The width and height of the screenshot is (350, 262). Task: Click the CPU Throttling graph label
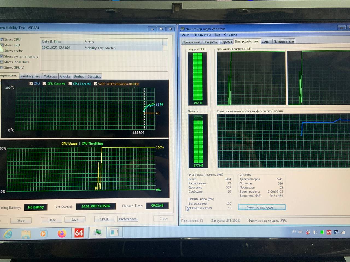(92, 143)
